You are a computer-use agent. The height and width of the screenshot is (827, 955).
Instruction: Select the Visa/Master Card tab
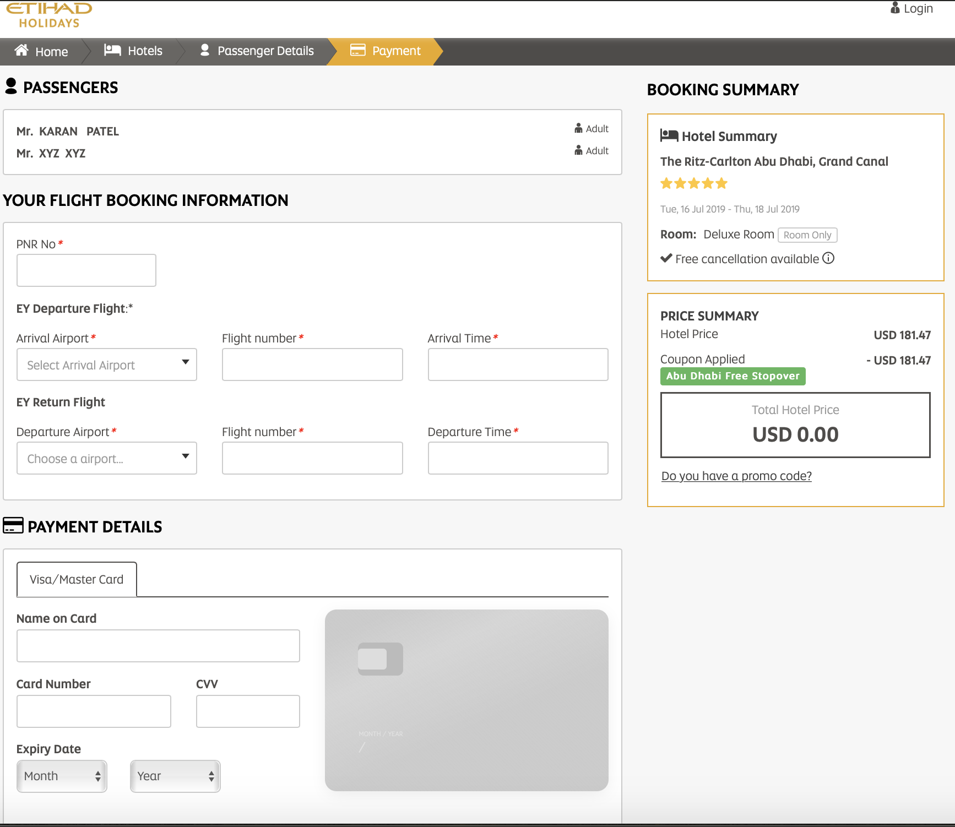tap(77, 579)
